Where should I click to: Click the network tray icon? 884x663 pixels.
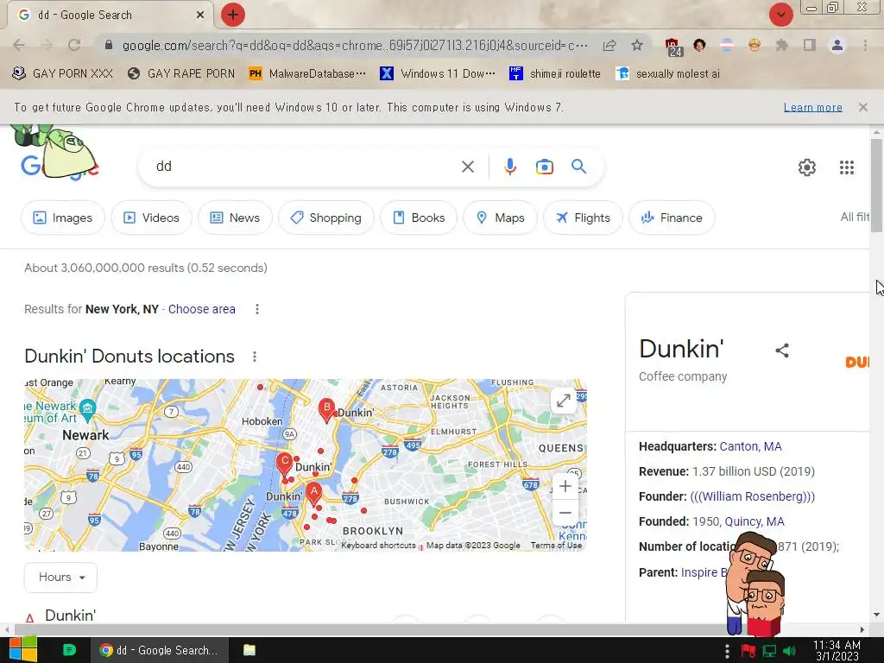(x=769, y=651)
